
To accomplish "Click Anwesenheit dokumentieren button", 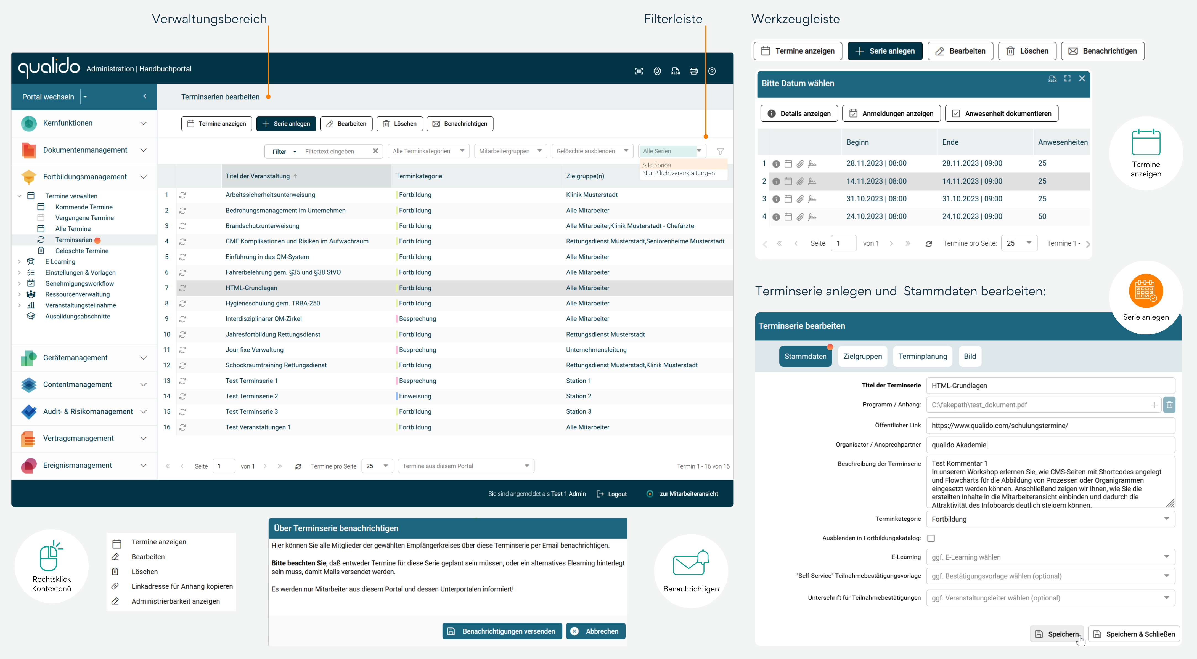I will click(1001, 113).
